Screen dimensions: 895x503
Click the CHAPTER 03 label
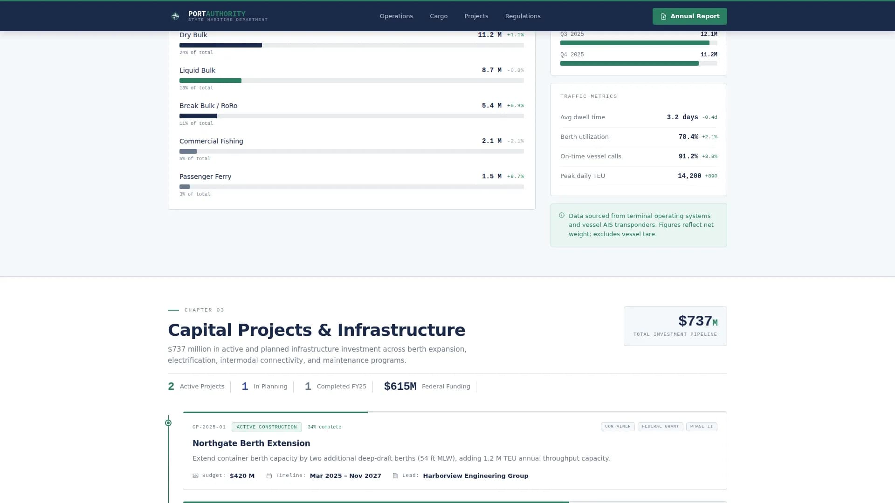click(x=204, y=310)
